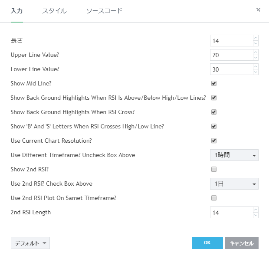
Task: Increase the Upper Line Value with the up arrow
Action: (x=256, y=52)
